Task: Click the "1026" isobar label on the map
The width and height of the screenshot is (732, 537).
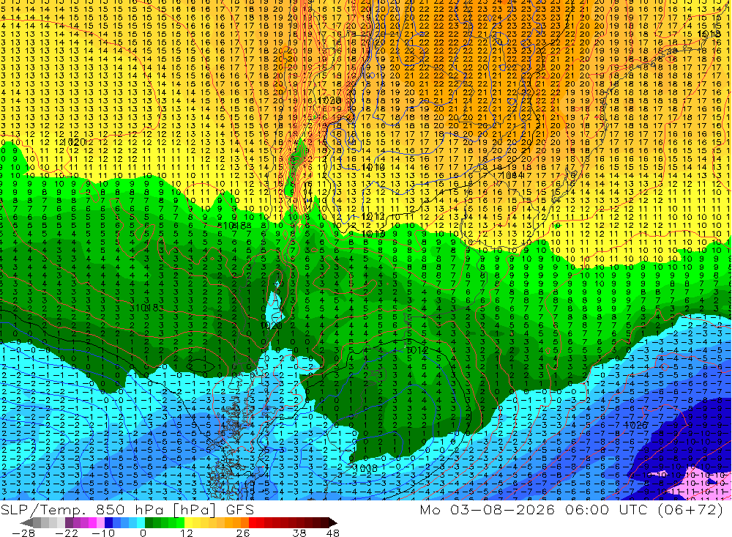Action: (635, 425)
